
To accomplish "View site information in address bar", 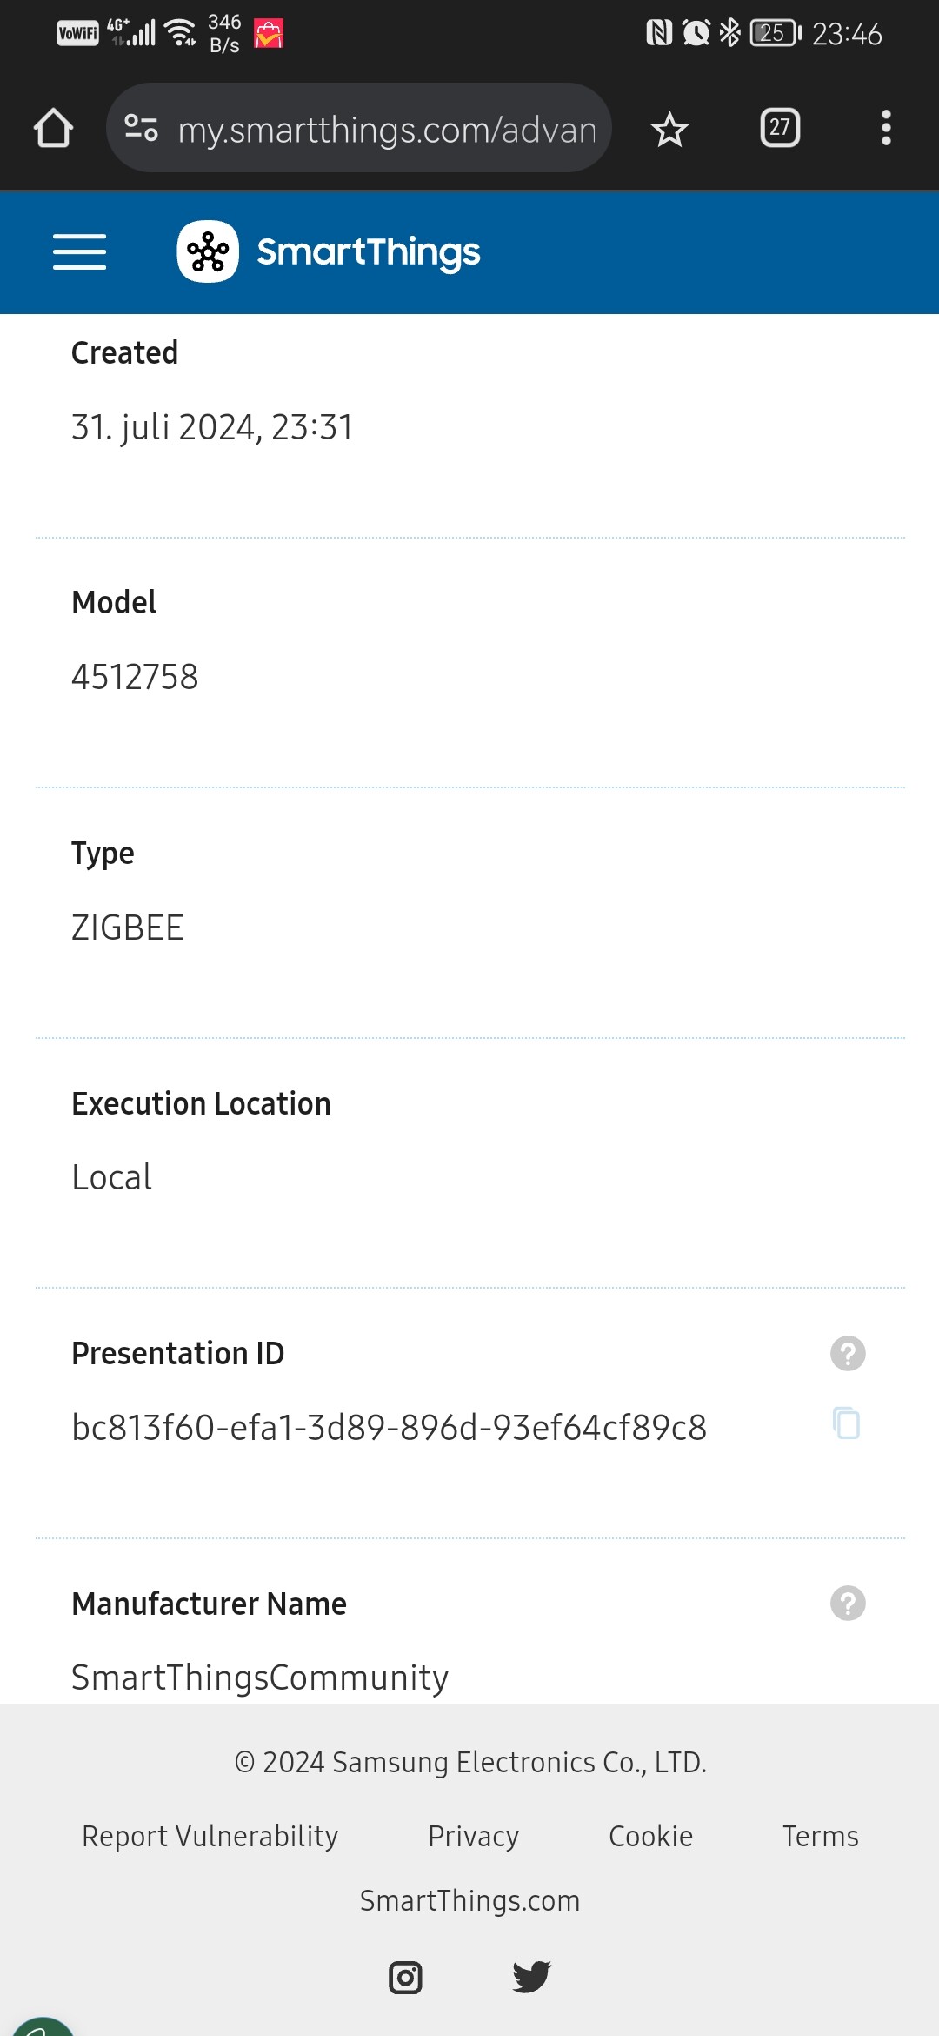I will [x=141, y=129].
